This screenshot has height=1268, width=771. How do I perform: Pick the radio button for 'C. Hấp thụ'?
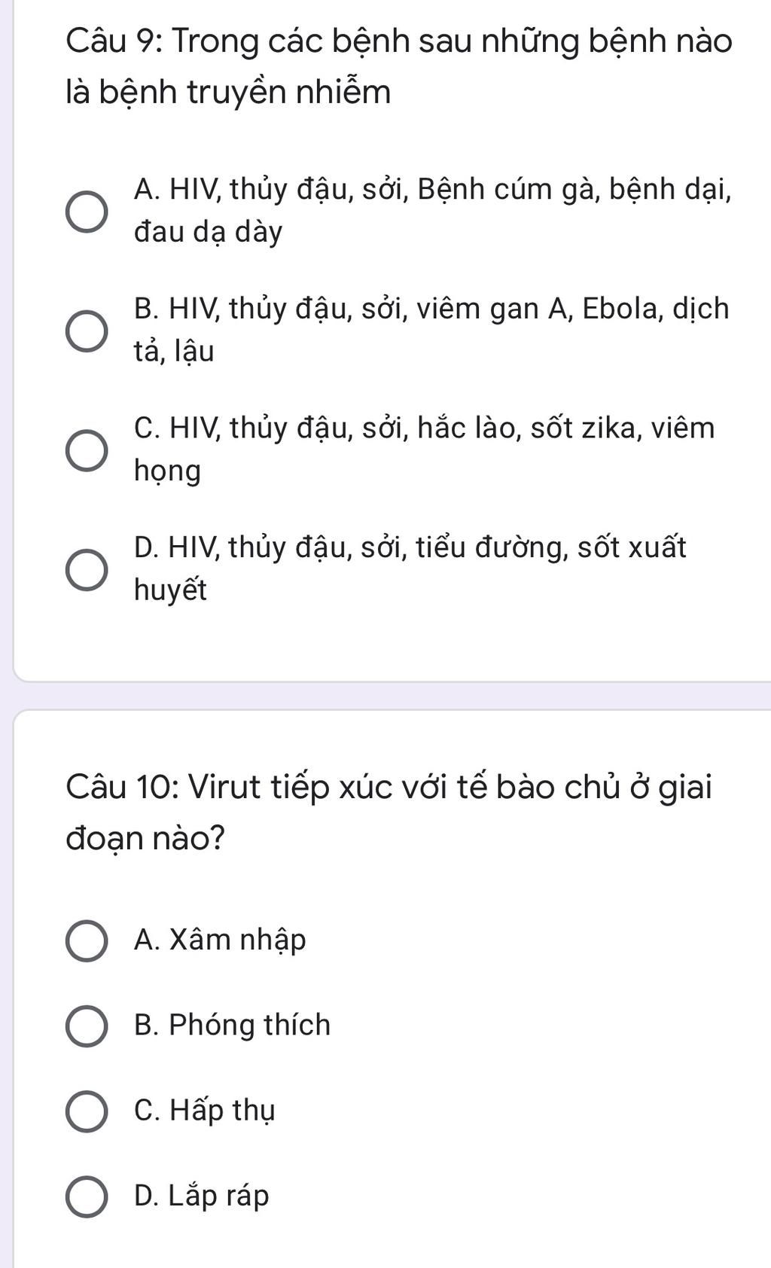coord(87,1111)
